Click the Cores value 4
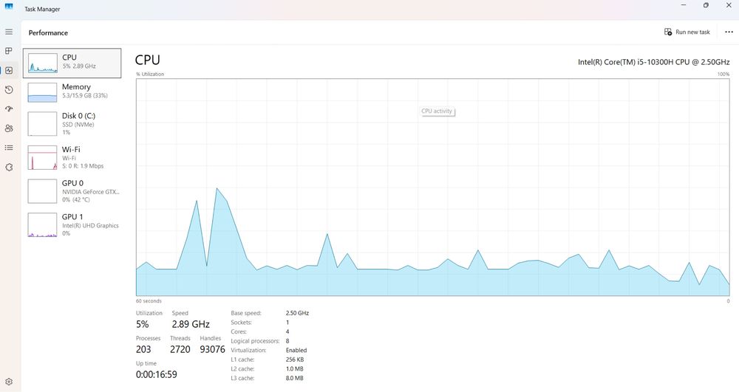739x392 pixels. pyautogui.click(x=287, y=331)
